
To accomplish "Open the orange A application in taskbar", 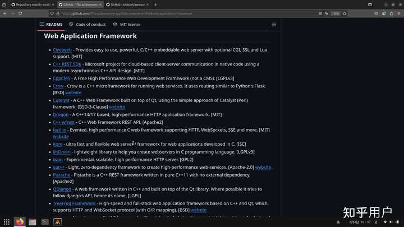I will point(57,222).
